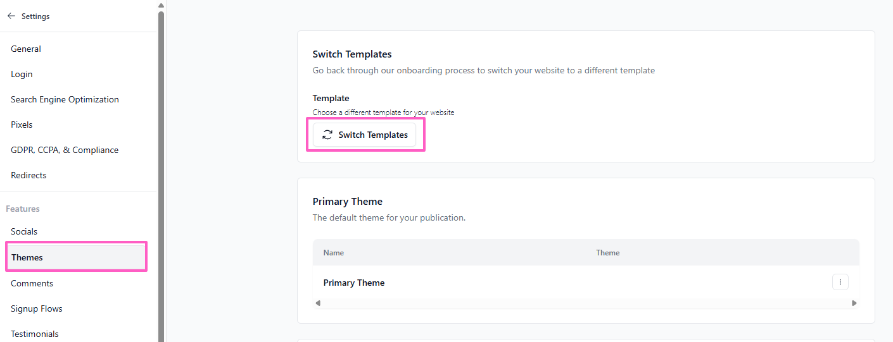Go to Signup Flows settings

point(37,308)
